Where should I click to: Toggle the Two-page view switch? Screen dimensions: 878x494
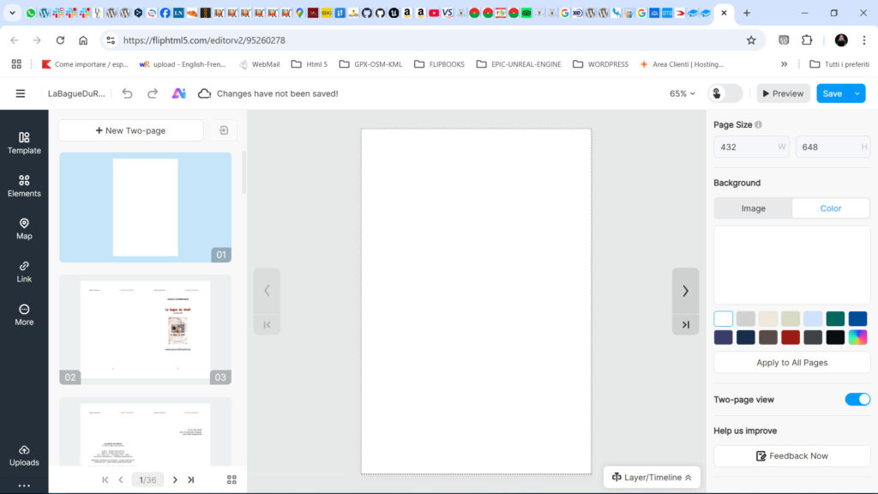coord(857,400)
